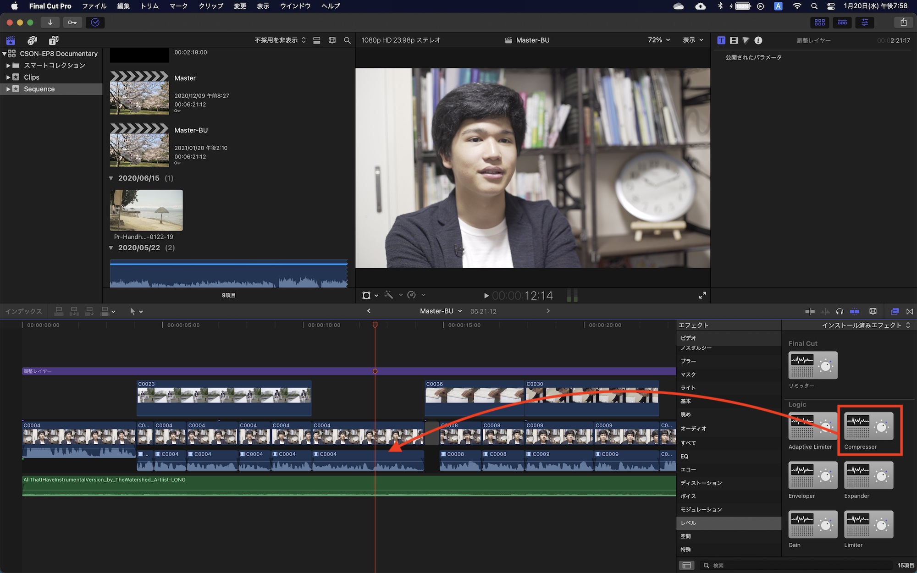Click the viewer play button
This screenshot has width=917, height=573.
pos(486,296)
